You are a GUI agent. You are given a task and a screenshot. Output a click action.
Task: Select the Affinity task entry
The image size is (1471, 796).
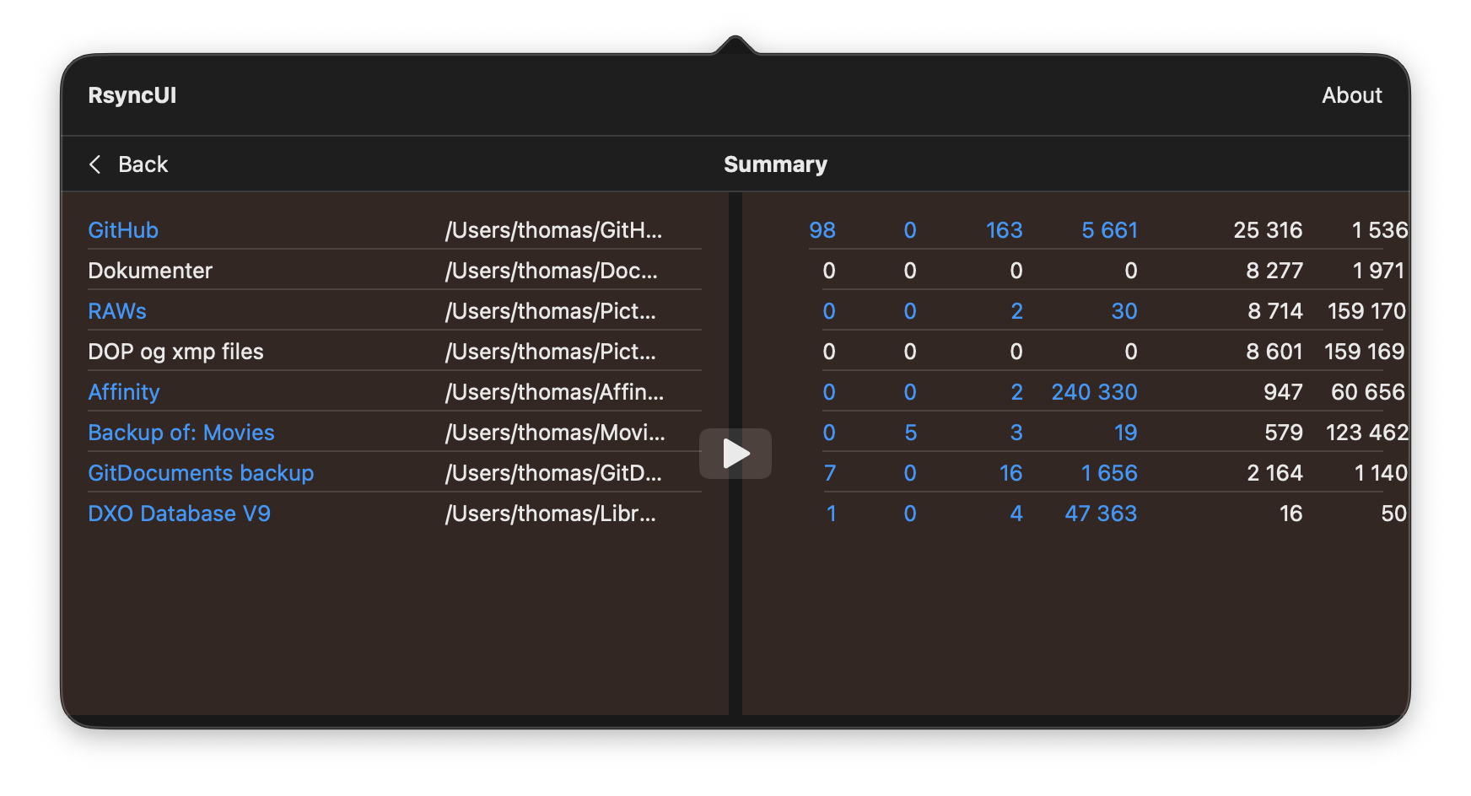point(124,392)
